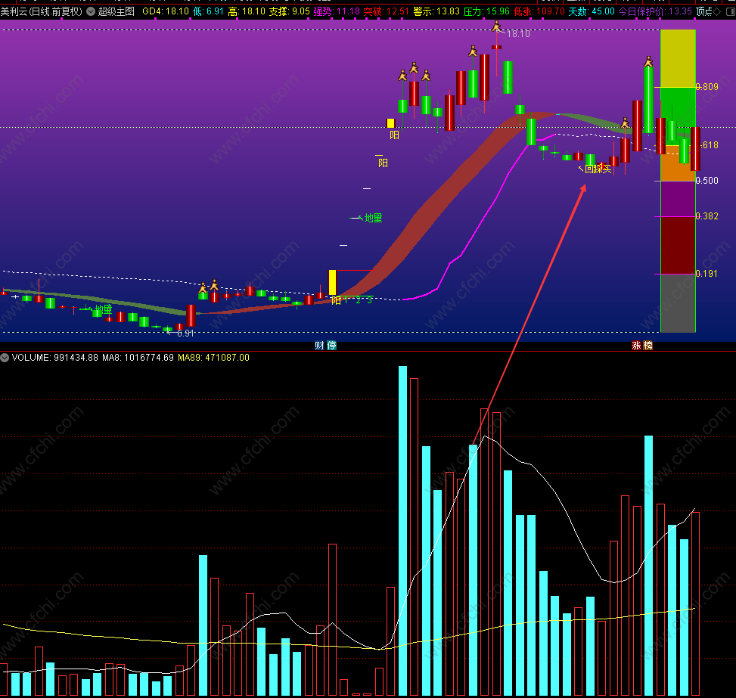Click the 低: 6.91 header value
The height and width of the screenshot is (698, 736).
coord(208,11)
